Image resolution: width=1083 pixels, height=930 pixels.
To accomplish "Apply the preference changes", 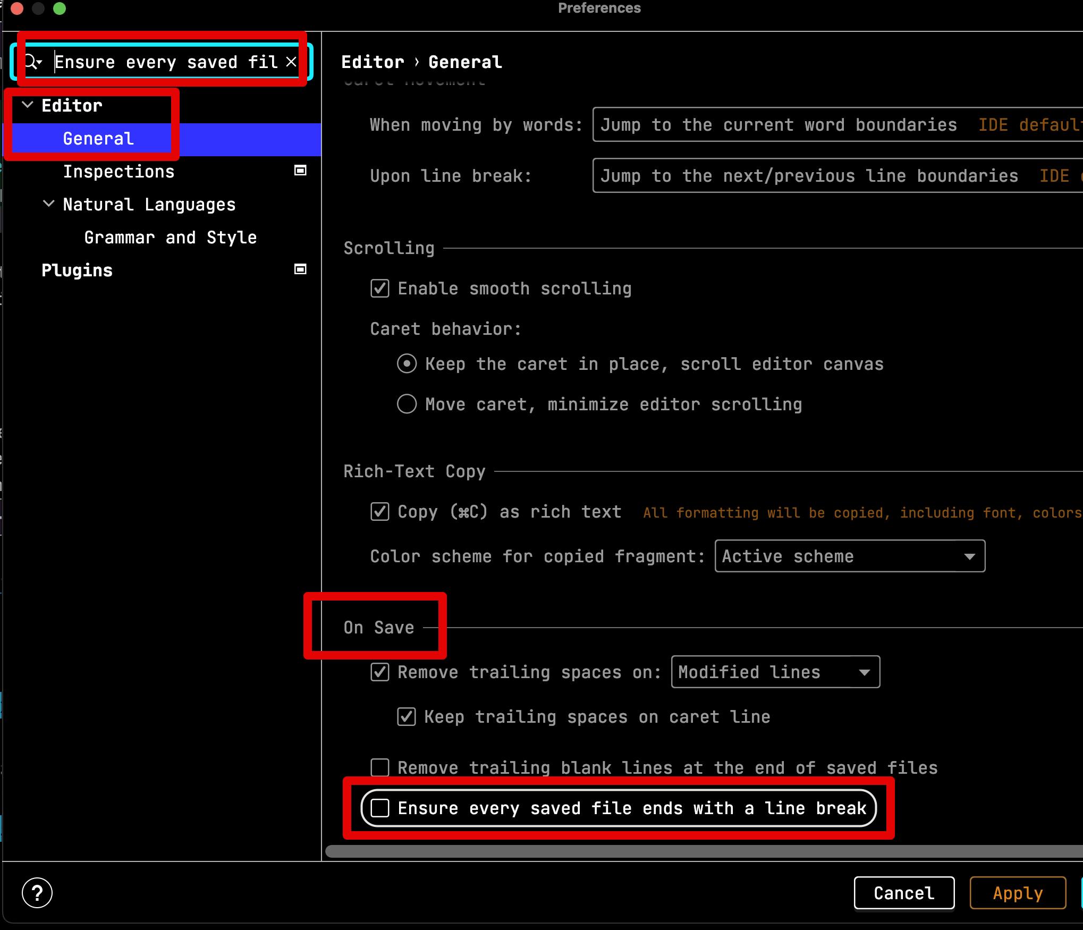I will (1017, 893).
